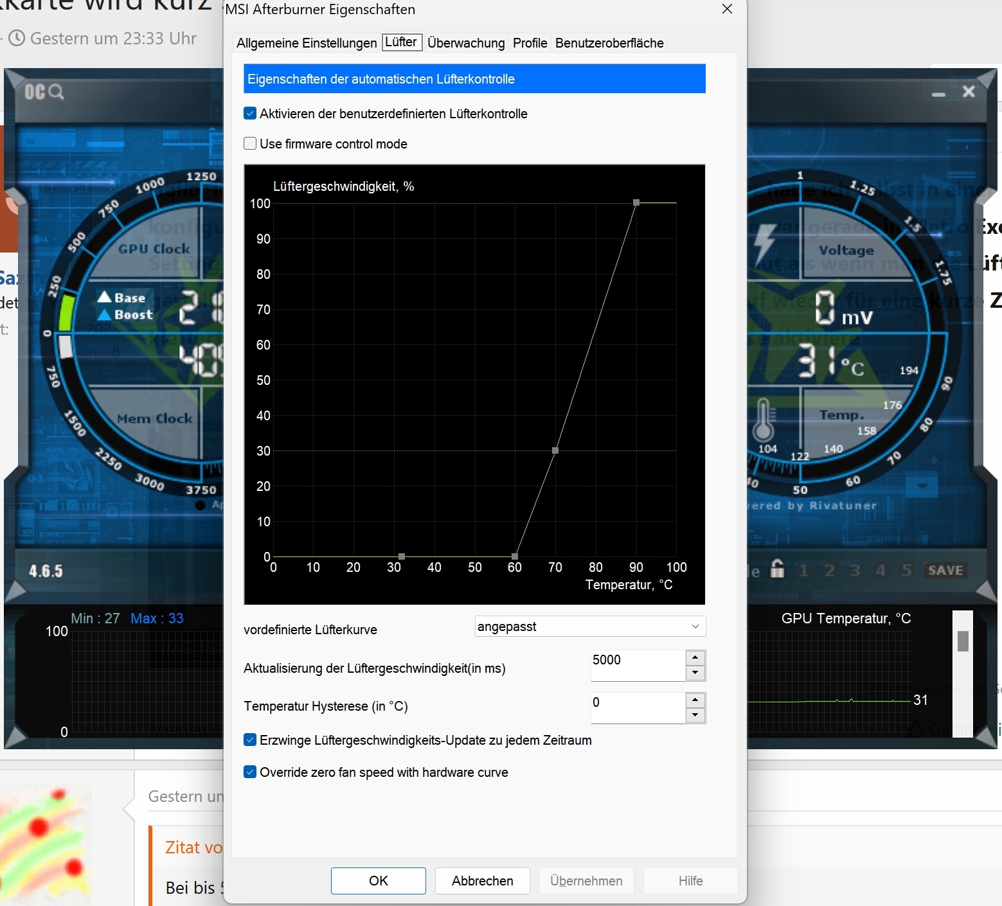Click the Übernehmen button
Viewport: 1002px width, 906px height.
(587, 881)
